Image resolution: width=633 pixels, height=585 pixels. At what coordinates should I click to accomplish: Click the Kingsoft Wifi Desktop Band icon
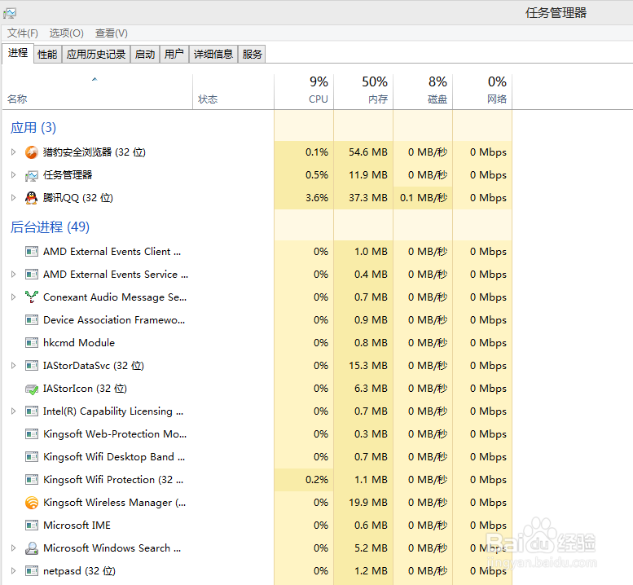pyautogui.click(x=32, y=457)
